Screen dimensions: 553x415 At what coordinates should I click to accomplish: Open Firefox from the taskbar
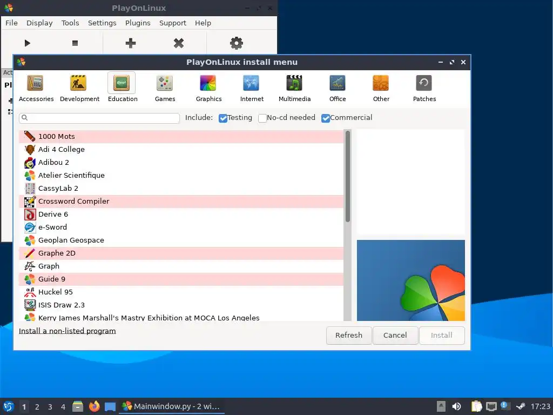pos(94,406)
